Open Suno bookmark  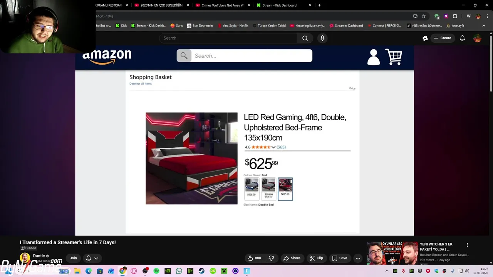pos(177,26)
